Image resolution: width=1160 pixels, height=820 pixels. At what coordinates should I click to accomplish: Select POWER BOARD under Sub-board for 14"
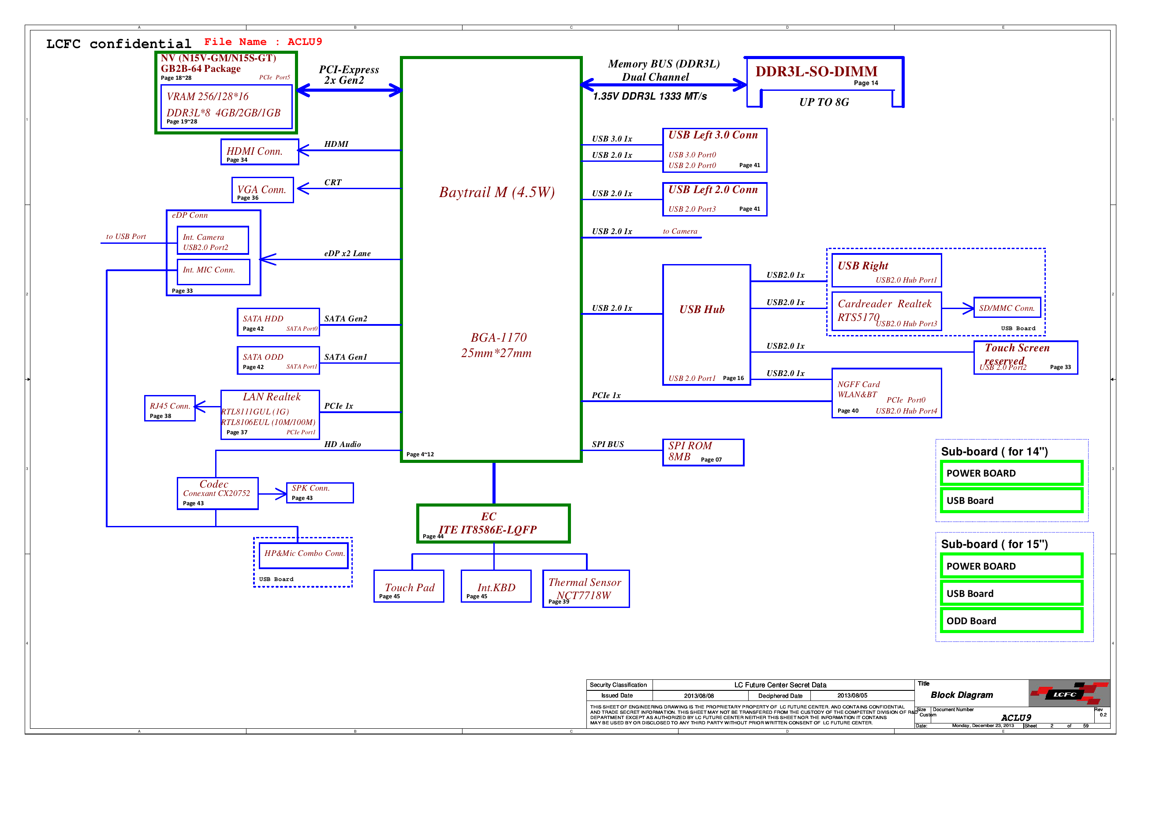point(1011,473)
